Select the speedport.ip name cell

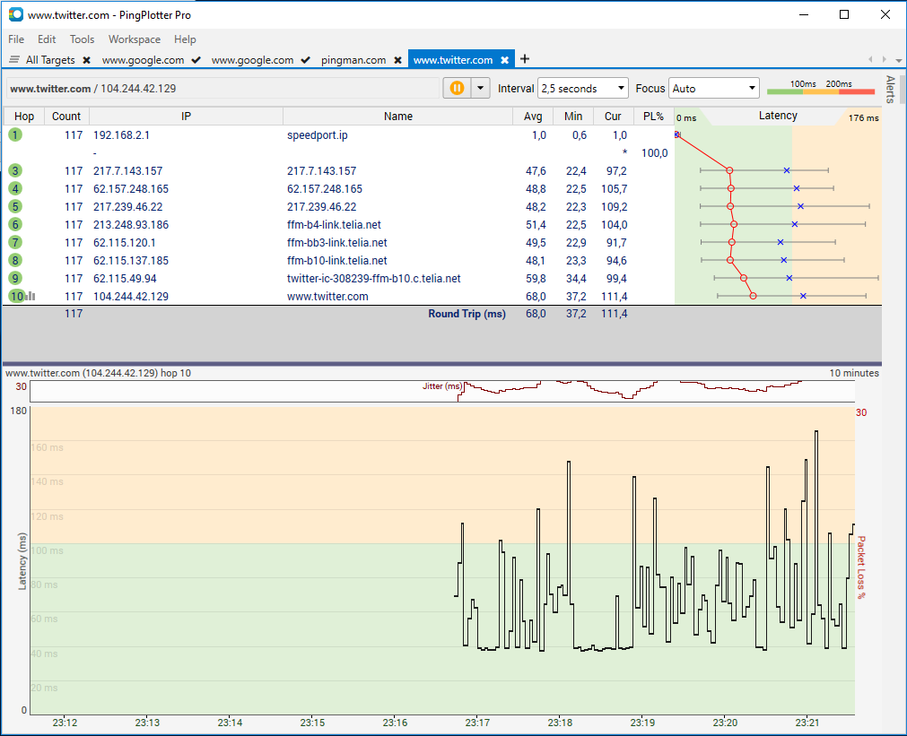click(x=317, y=134)
